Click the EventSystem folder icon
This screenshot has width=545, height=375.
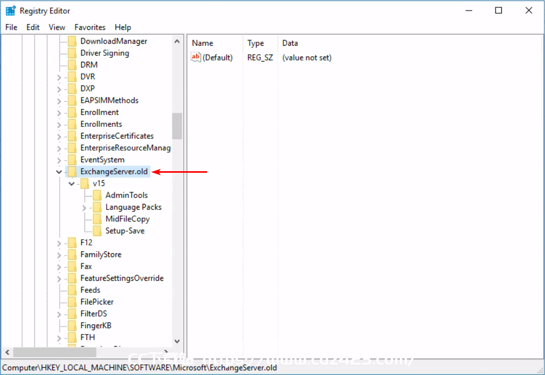pos(72,160)
